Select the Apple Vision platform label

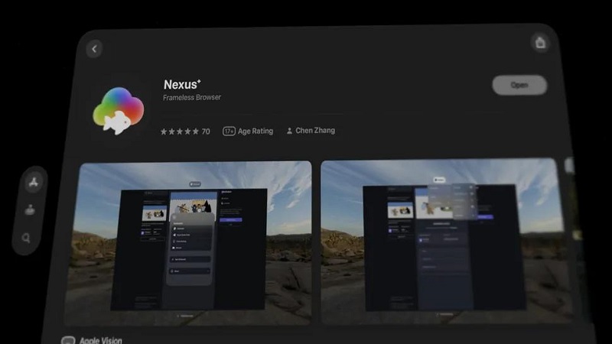[102, 340]
